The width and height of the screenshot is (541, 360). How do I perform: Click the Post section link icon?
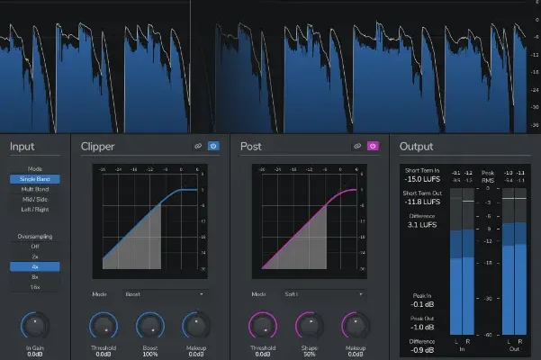pos(356,146)
